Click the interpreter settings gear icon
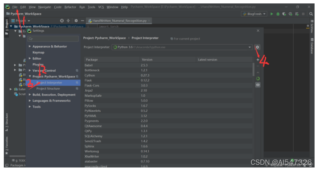Image resolution: width=318 pixels, height=169 pixels. click(258, 47)
